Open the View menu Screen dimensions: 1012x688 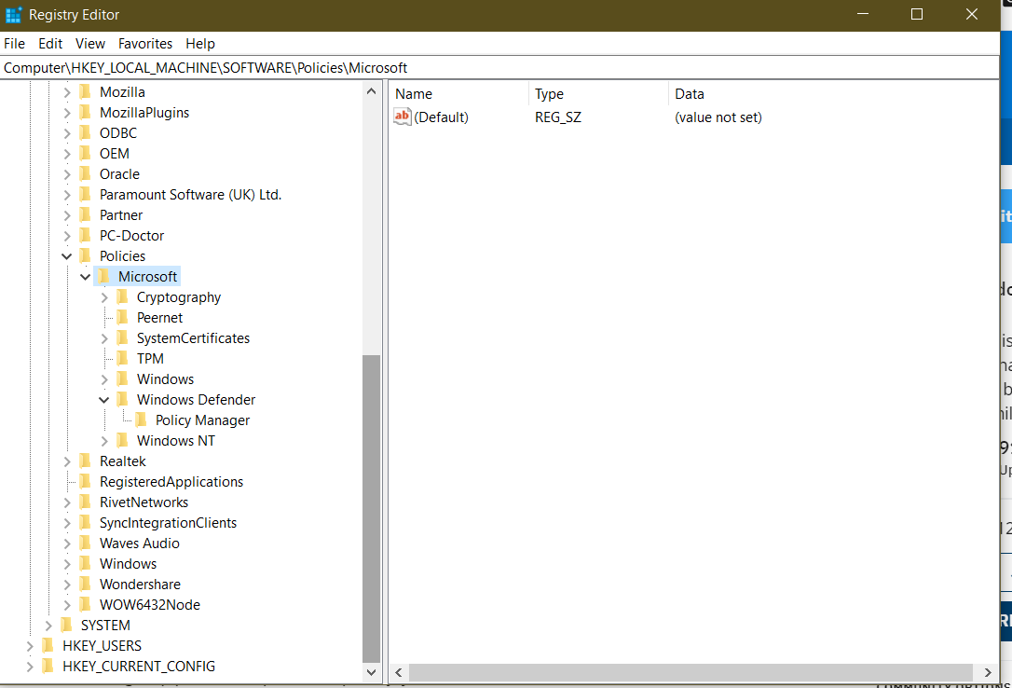point(90,44)
